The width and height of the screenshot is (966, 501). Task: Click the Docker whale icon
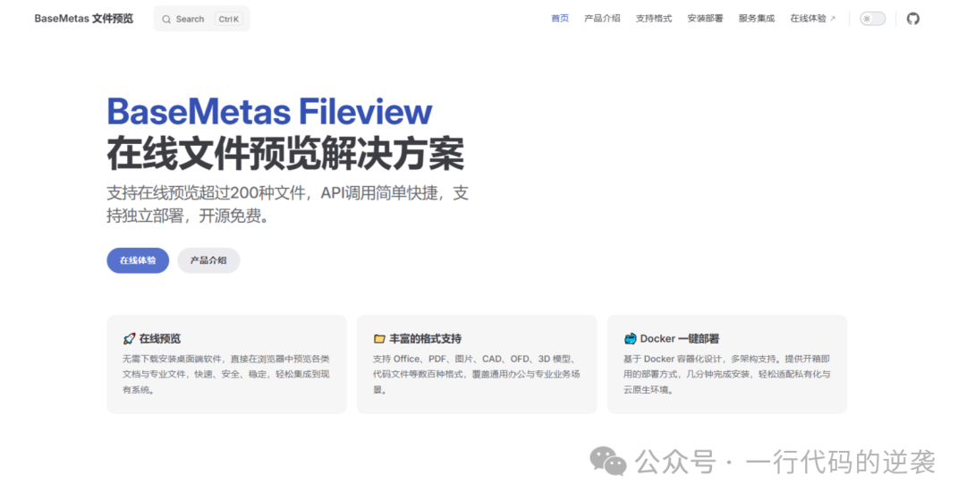coord(630,339)
